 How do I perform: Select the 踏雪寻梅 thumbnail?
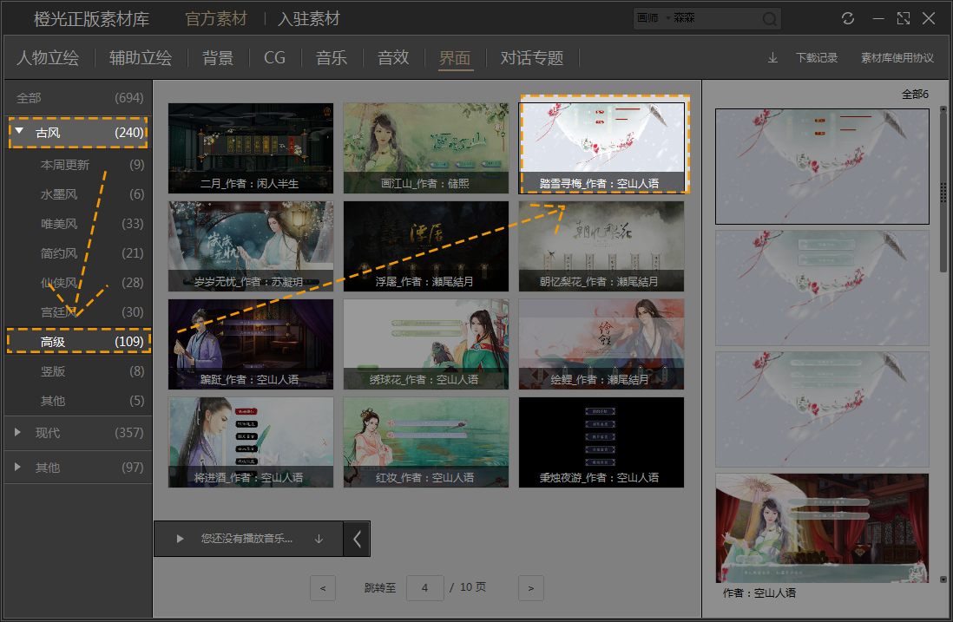601,147
